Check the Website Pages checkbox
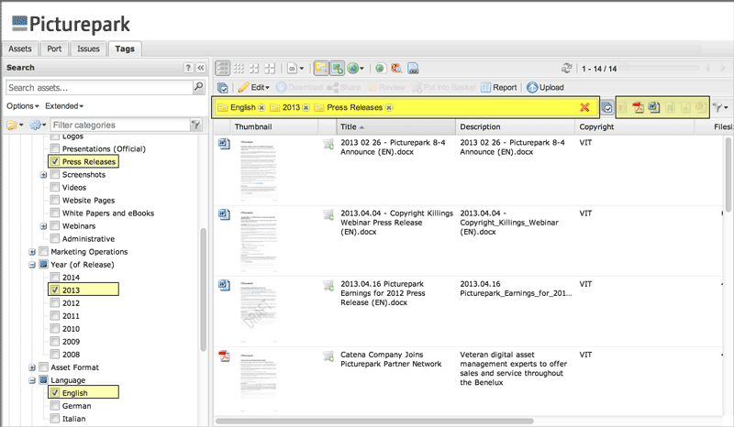Screen dimensions: 734x427 55,200
